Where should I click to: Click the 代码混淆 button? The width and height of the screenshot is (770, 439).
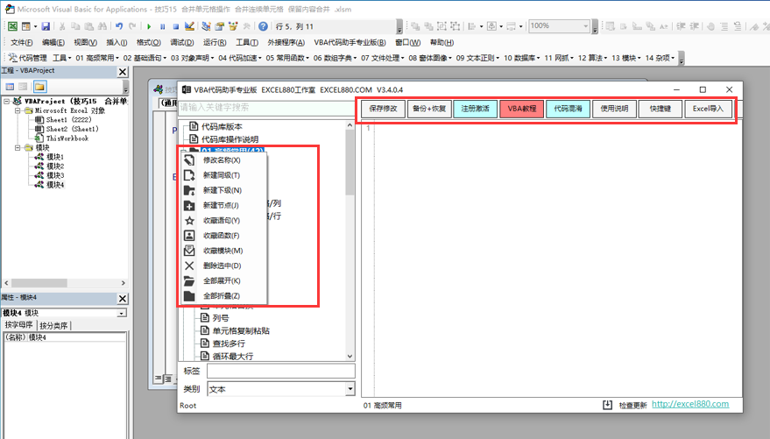(568, 109)
